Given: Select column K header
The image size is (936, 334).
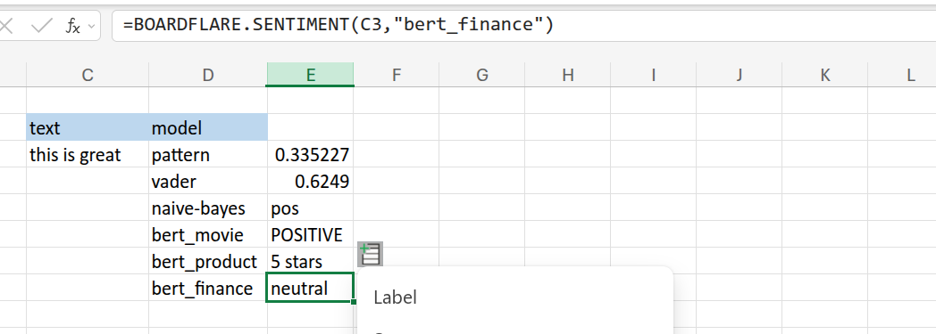Looking at the screenshot, I should [825, 75].
